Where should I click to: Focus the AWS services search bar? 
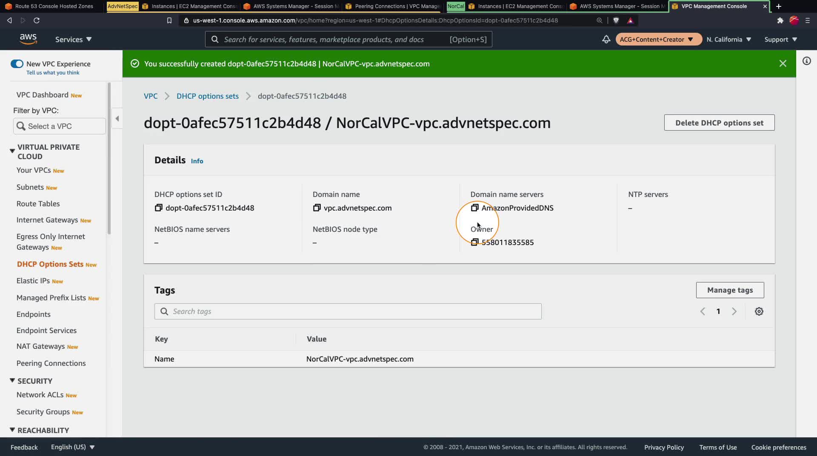349,39
